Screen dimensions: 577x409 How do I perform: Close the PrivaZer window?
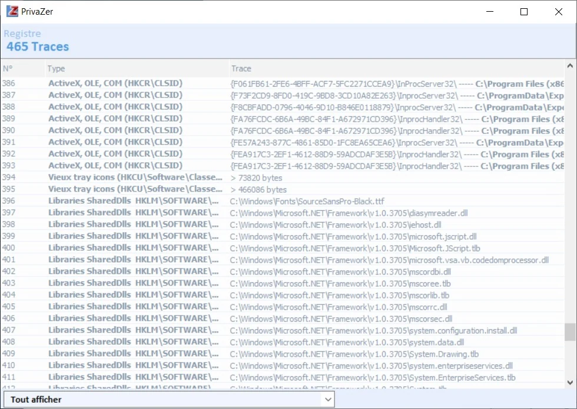pyautogui.click(x=559, y=12)
